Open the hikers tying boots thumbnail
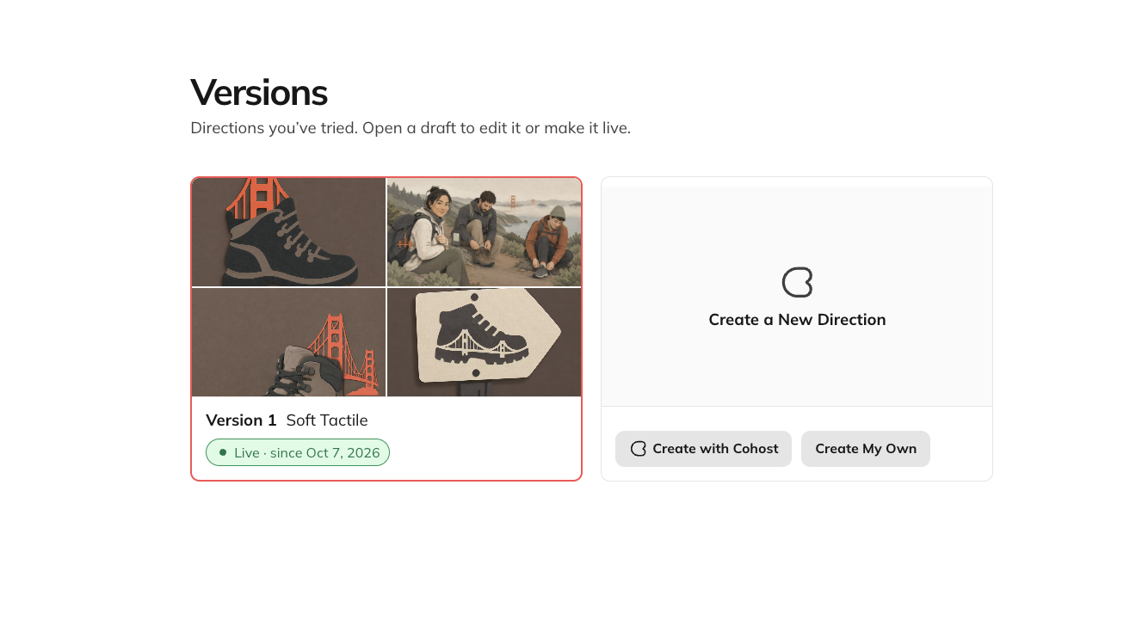Screen dimensions: 1136x626 (484, 232)
